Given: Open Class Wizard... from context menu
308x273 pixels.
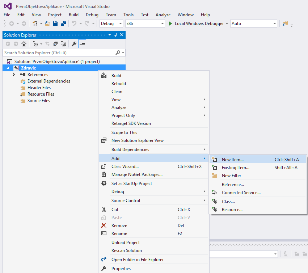Looking at the screenshot, I should coord(154,167).
